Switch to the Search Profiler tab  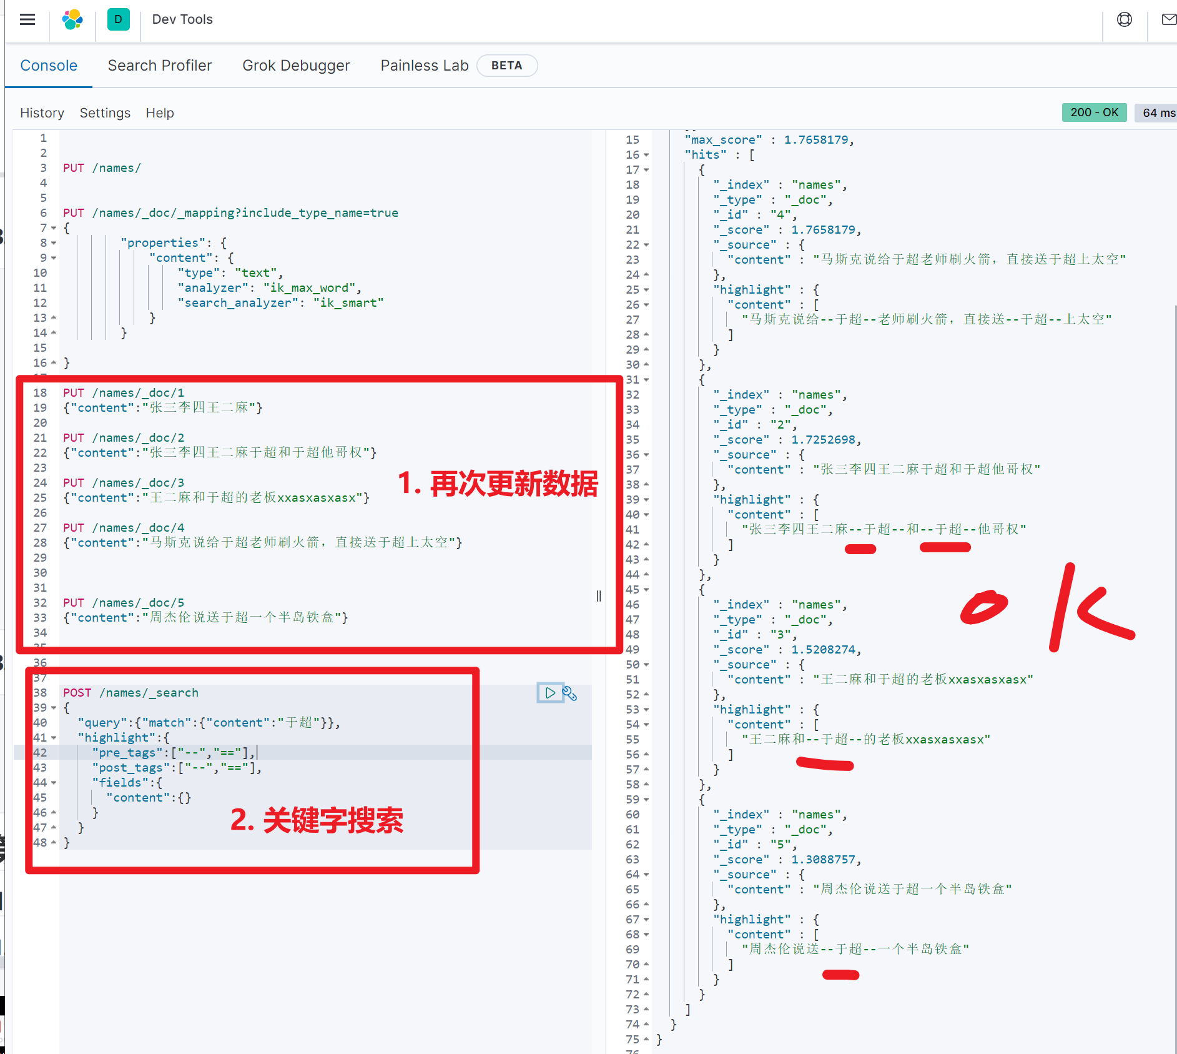coord(159,66)
